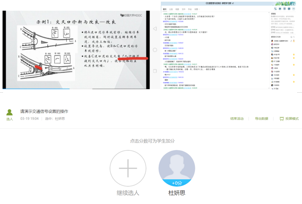Open the 公告 tab

pos(171,9)
